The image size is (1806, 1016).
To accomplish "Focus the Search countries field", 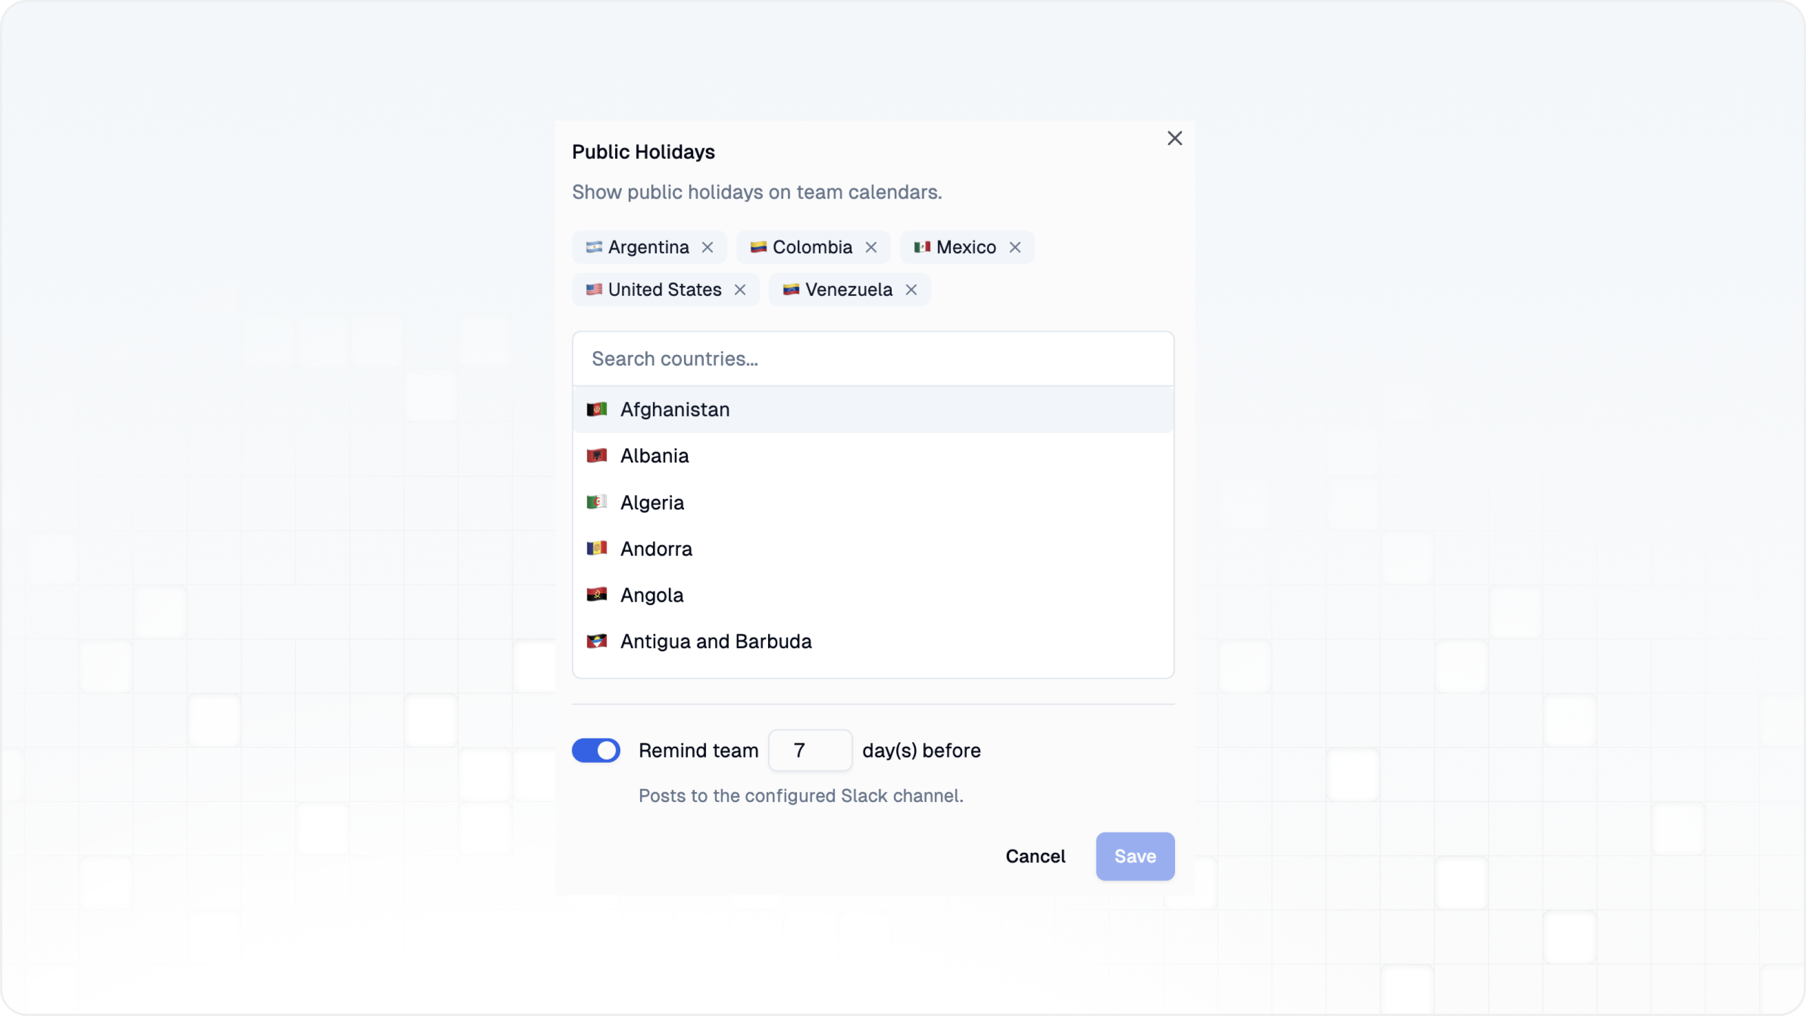I will (x=873, y=359).
